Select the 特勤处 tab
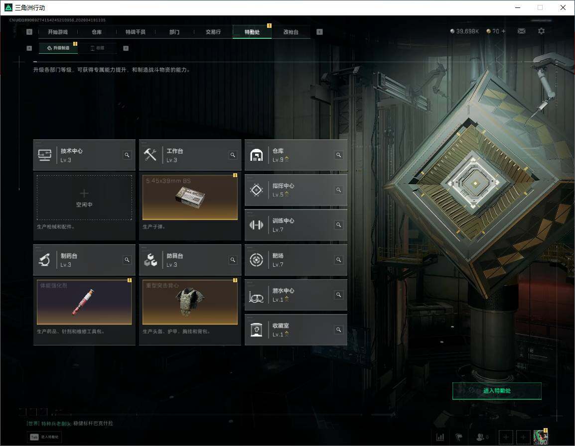Image resolution: width=575 pixels, height=446 pixels. click(x=252, y=32)
